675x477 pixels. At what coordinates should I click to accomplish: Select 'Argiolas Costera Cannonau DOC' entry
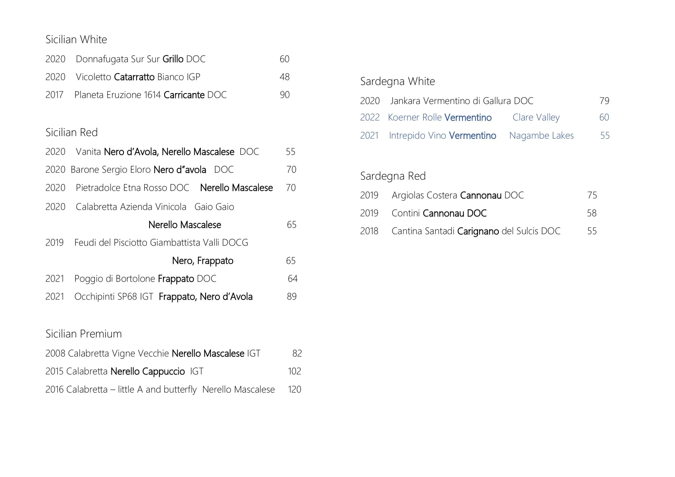458,195
